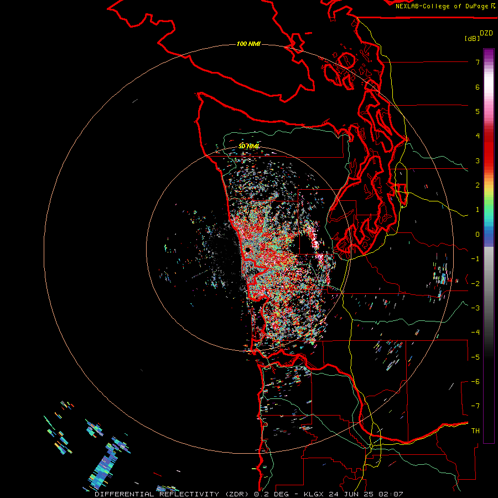Click the -4 value on color scale

click(475, 333)
